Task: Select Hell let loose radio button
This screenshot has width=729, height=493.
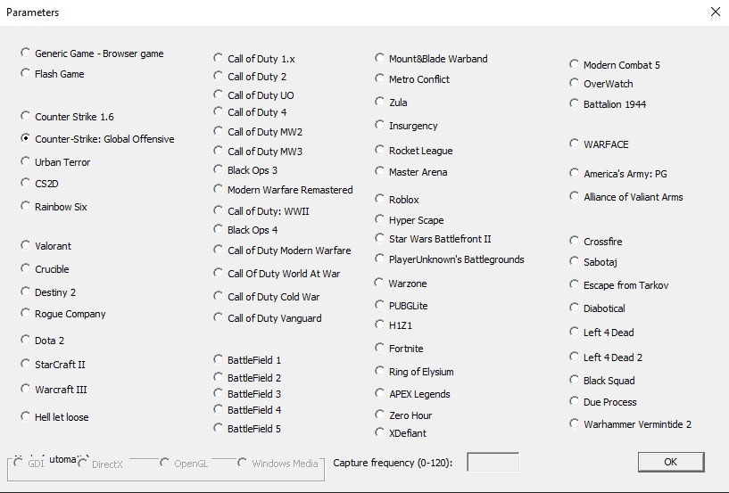Action: pos(26,416)
